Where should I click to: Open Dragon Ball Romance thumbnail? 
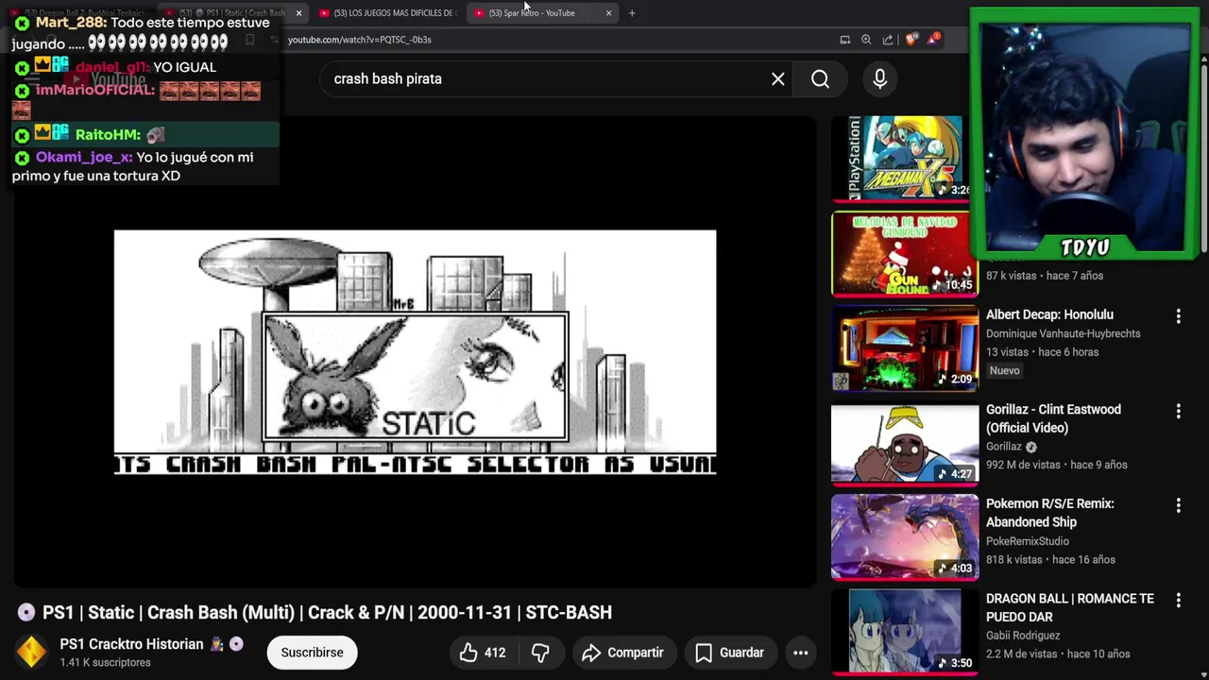[x=905, y=632]
